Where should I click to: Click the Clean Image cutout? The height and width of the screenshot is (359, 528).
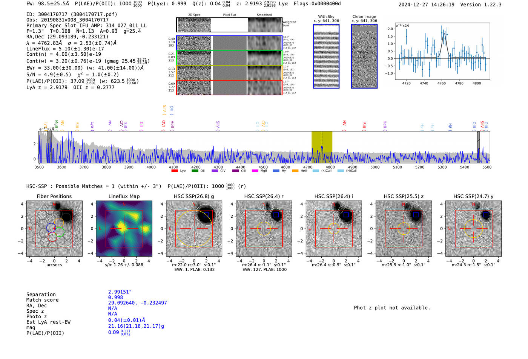tap(364, 56)
